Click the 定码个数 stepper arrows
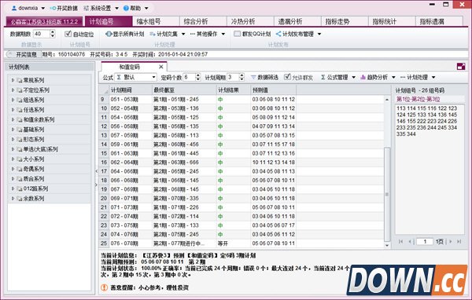The width and height of the screenshot is (472, 300). [197, 77]
